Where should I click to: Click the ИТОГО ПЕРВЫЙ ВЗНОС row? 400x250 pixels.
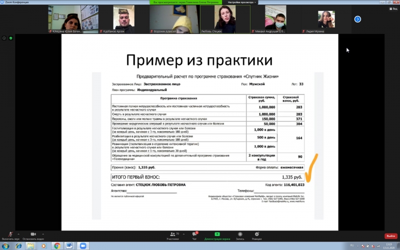coord(207,177)
